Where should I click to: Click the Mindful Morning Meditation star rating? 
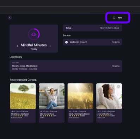tap(76, 116)
